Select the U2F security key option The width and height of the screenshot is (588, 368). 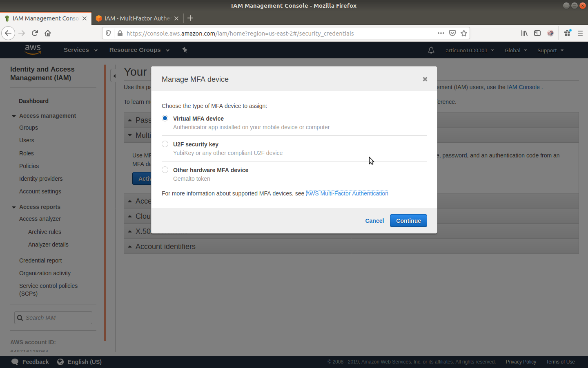coord(165,144)
